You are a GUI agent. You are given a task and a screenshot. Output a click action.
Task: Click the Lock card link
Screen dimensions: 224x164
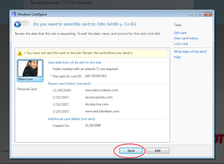click(x=181, y=44)
